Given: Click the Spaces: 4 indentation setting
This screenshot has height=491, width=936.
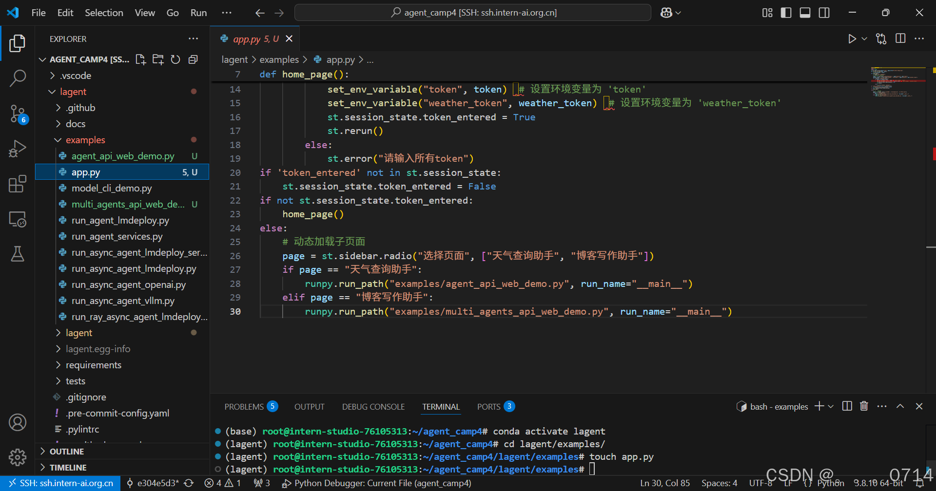Looking at the screenshot, I should point(720,483).
